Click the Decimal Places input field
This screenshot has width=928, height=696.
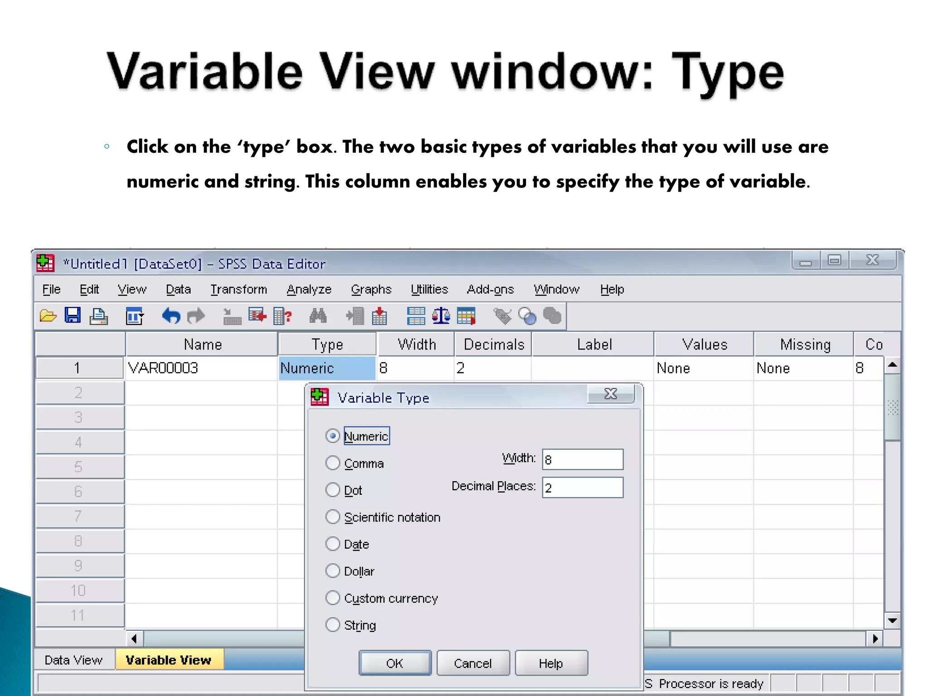582,488
